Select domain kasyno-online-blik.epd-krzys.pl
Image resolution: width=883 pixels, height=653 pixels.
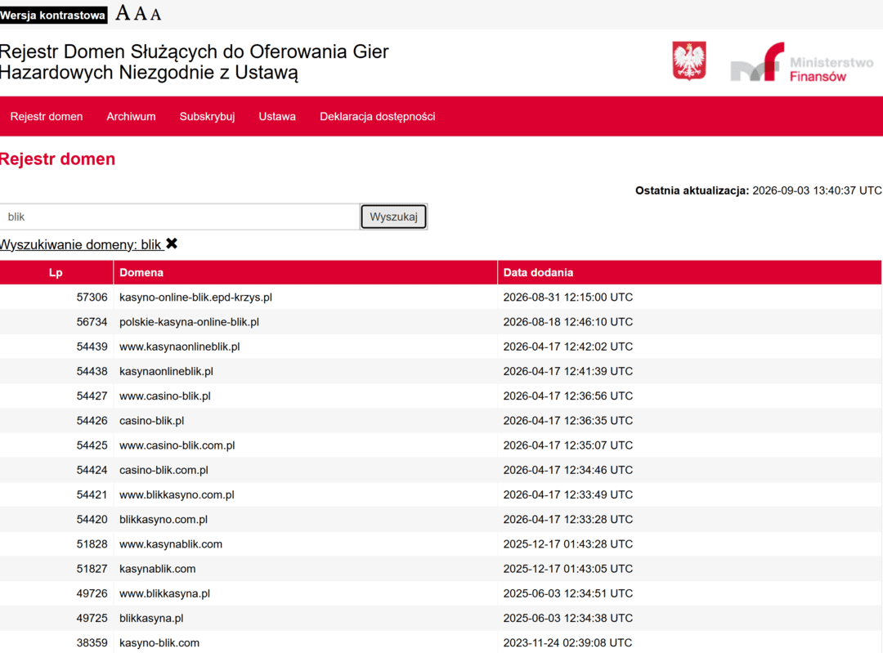(196, 297)
